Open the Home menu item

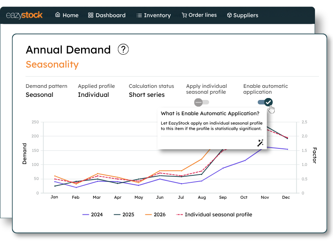[67, 15]
